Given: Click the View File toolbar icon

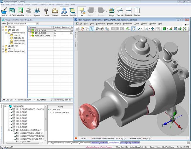Looking at the screenshot, I should tap(21, 12).
